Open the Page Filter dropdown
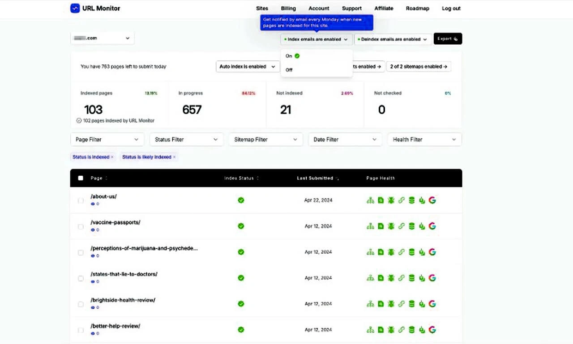The width and height of the screenshot is (573, 344). coord(107,140)
